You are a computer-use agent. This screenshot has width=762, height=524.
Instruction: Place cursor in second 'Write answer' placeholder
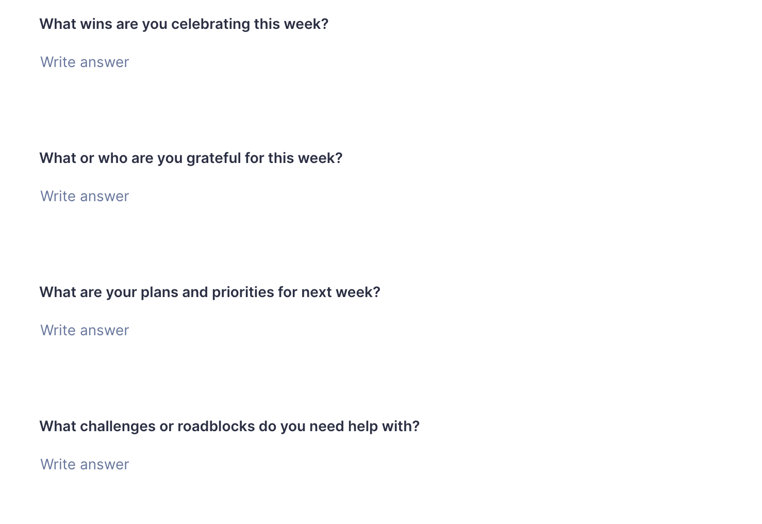pos(85,196)
